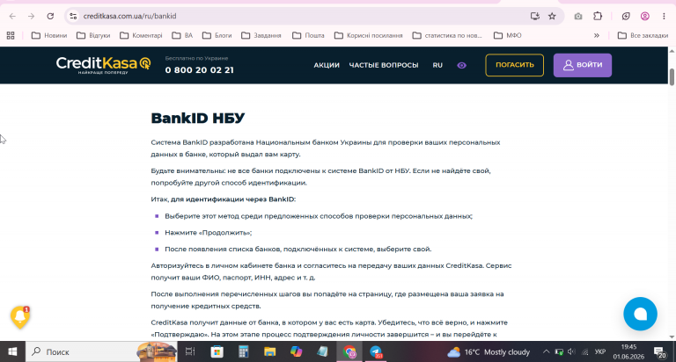Click the CreditKasa logo
Viewport: 676px width, 362px height.
click(104, 65)
